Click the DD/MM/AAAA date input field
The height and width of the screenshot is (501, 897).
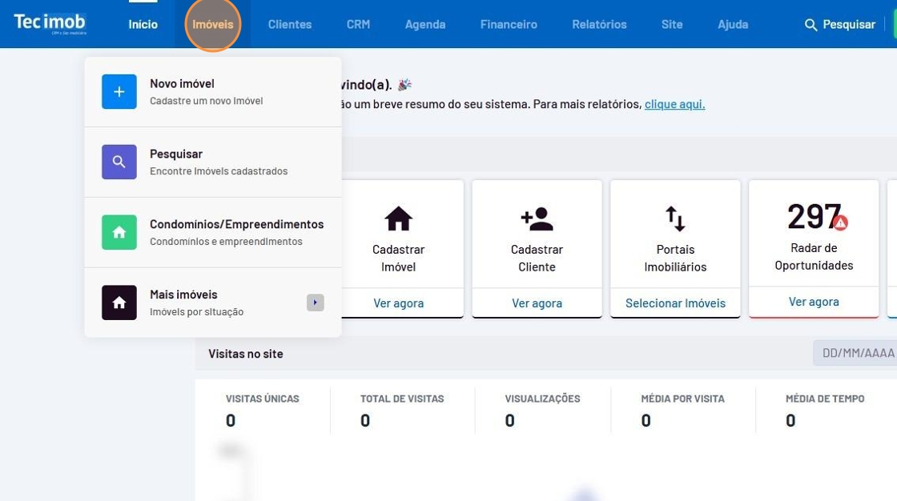[x=857, y=353]
